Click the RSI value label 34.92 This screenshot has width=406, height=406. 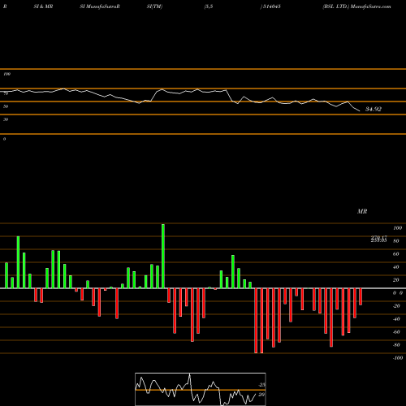pyautogui.click(x=374, y=109)
